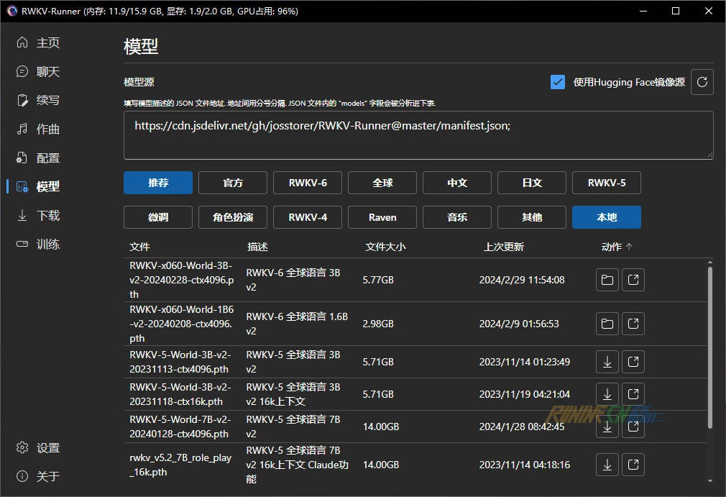Open the 作曲 composition page
Viewport: 726px width, 497px height.
click(48, 129)
